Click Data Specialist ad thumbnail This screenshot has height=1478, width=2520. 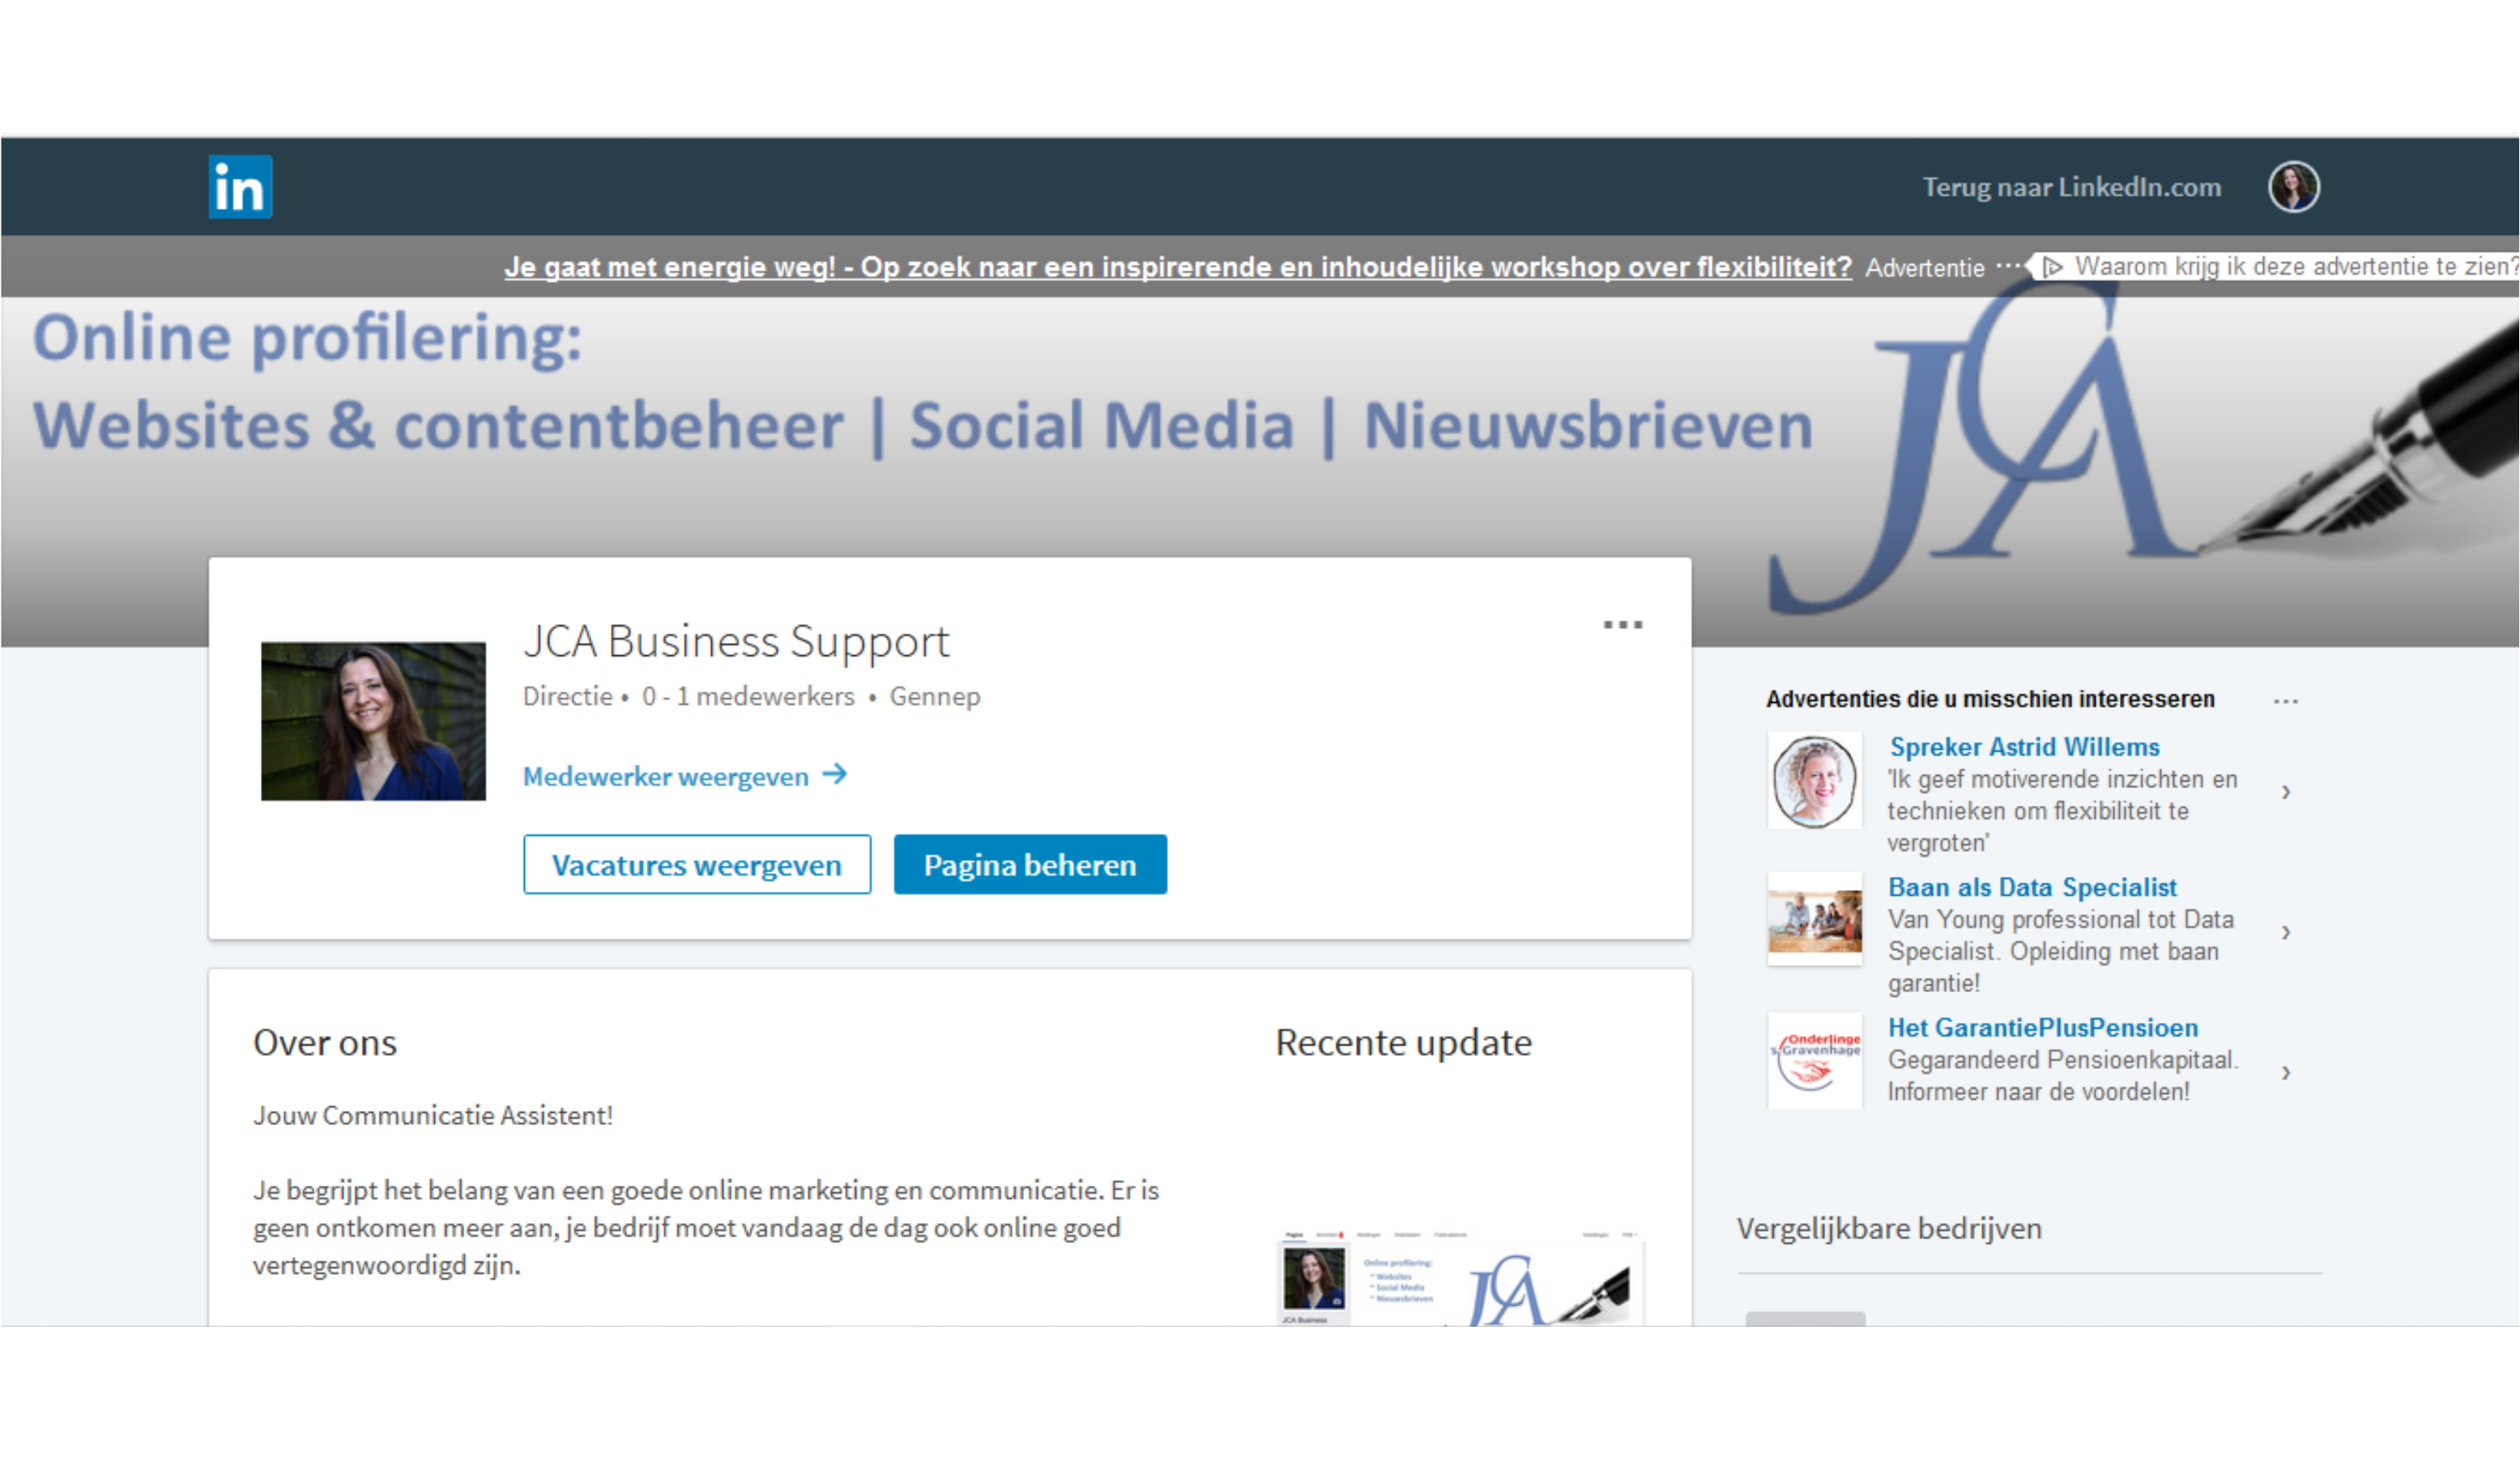pyautogui.click(x=1814, y=920)
